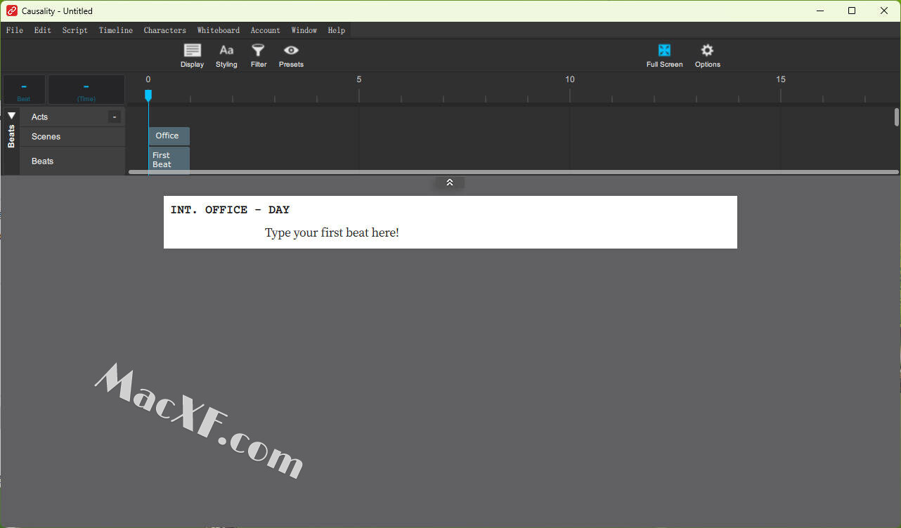Click the vertical Beats sidebar label
This screenshot has width=901, height=528.
[x=11, y=136]
